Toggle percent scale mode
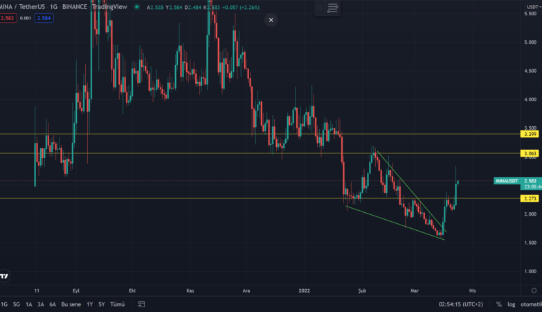 point(498,304)
